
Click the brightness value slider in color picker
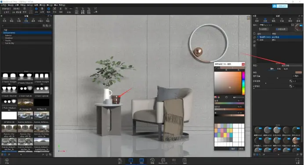[x=229, y=115]
